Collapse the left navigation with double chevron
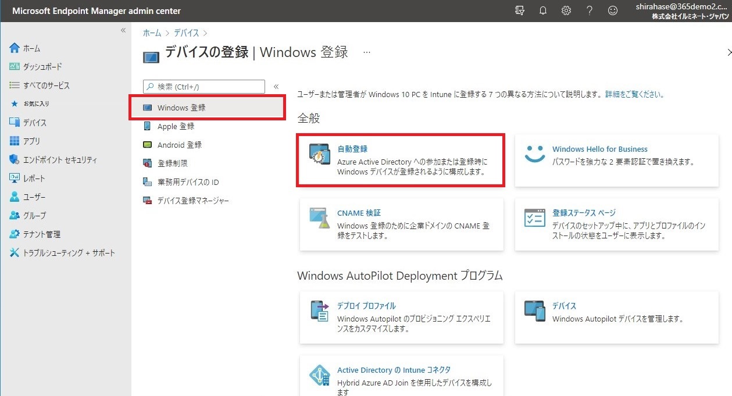 123,30
